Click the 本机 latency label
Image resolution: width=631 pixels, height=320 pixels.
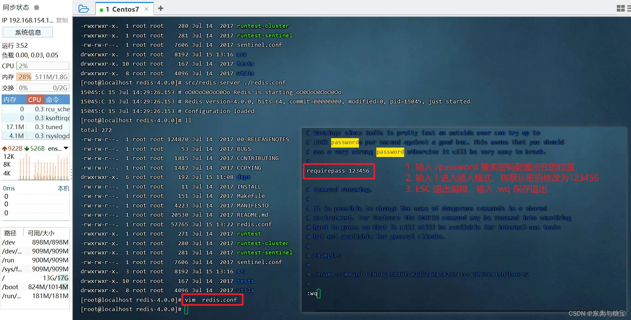[x=64, y=188]
